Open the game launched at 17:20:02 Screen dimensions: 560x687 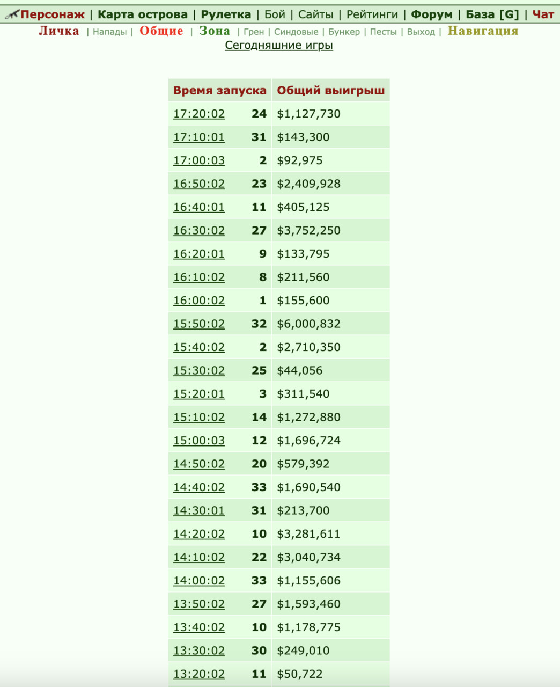point(199,114)
